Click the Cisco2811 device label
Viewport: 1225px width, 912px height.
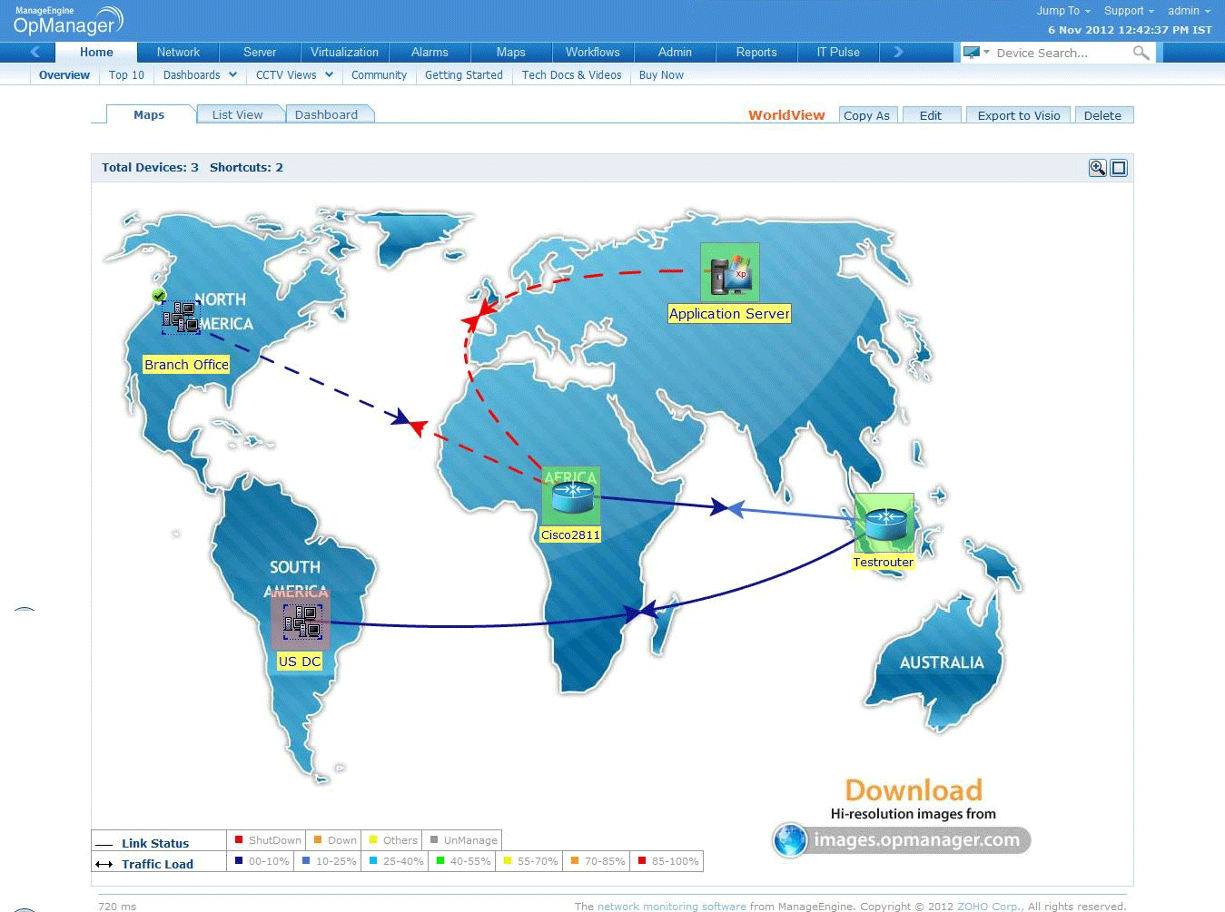[570, 535]
